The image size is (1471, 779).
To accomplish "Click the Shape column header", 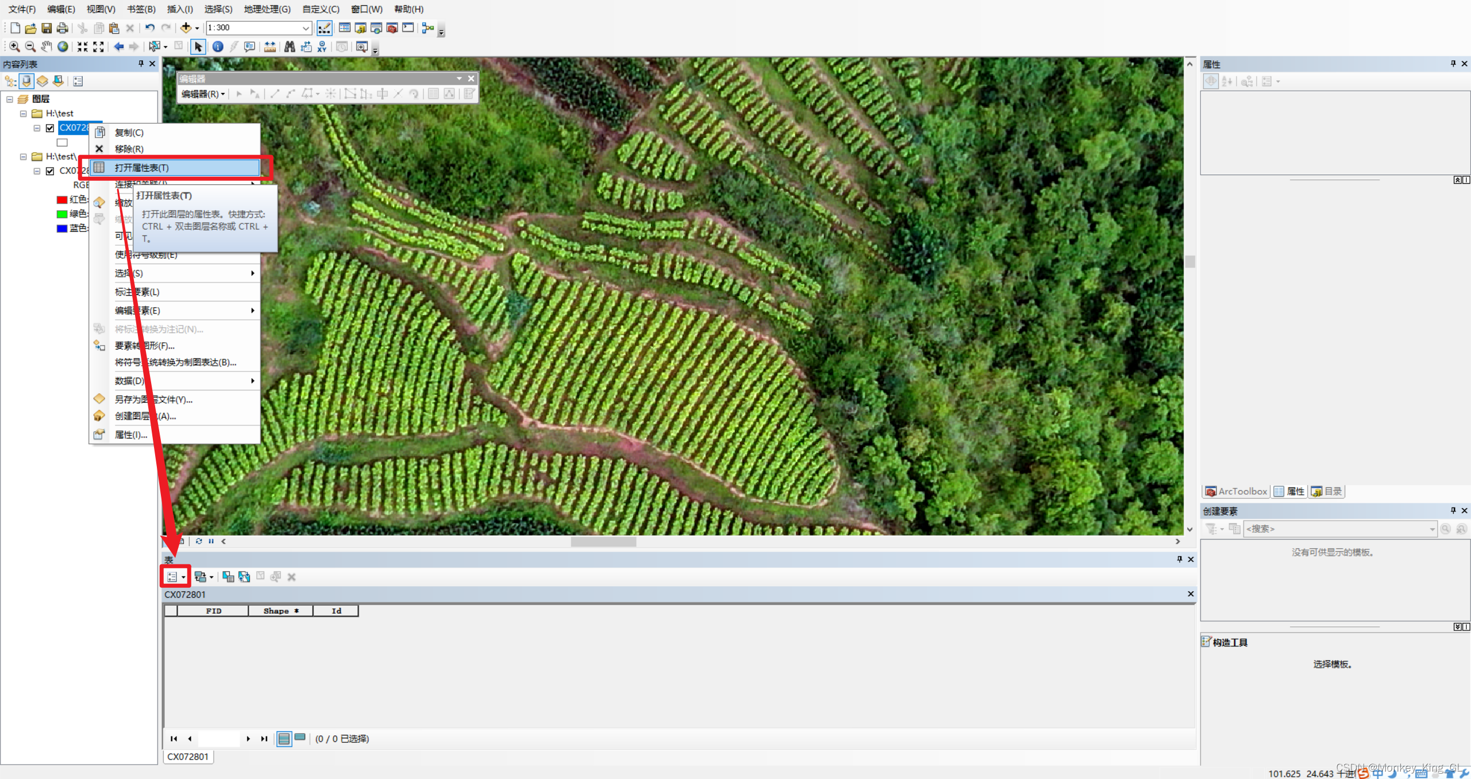I will pos(280,611).
